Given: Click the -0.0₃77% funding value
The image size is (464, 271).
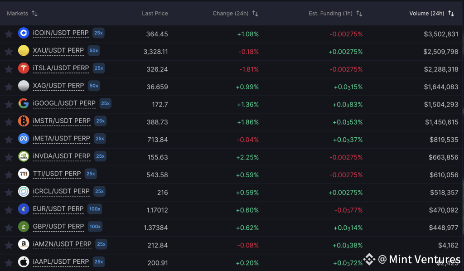Looking at the screenshot, I should pos(348,210).
